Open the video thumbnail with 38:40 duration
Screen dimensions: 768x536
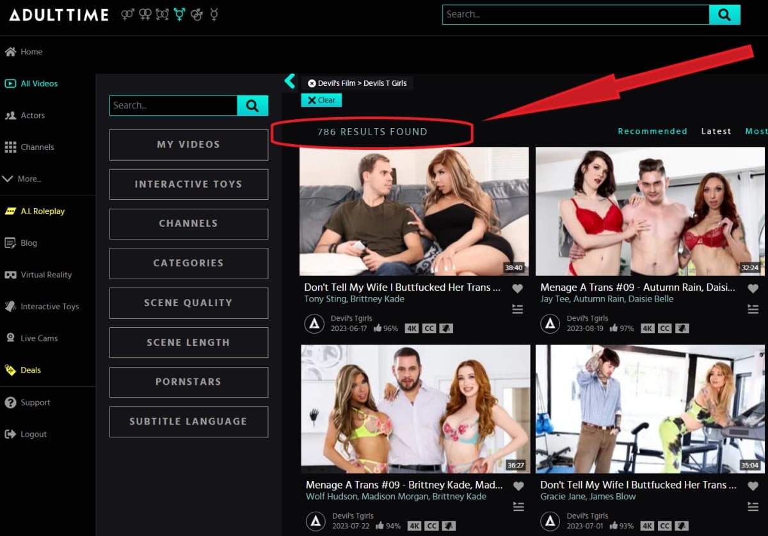point(414,211)
